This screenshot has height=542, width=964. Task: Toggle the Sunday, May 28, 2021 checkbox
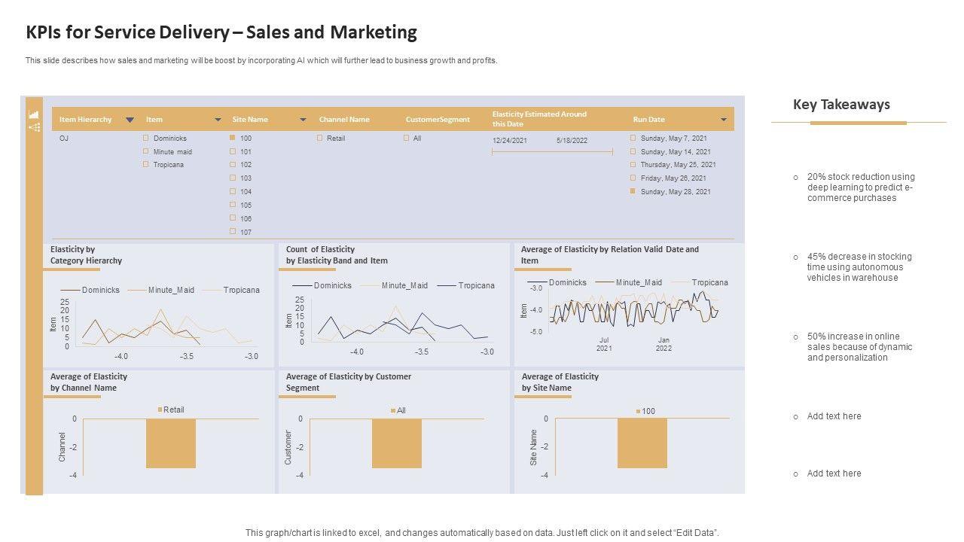[633, 192]
